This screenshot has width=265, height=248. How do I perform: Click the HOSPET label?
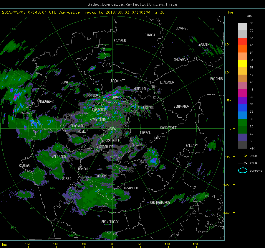tap(160, 138)
